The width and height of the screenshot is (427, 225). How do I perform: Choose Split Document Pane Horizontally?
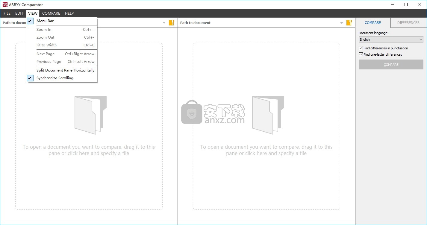click(x=62, y=70)
